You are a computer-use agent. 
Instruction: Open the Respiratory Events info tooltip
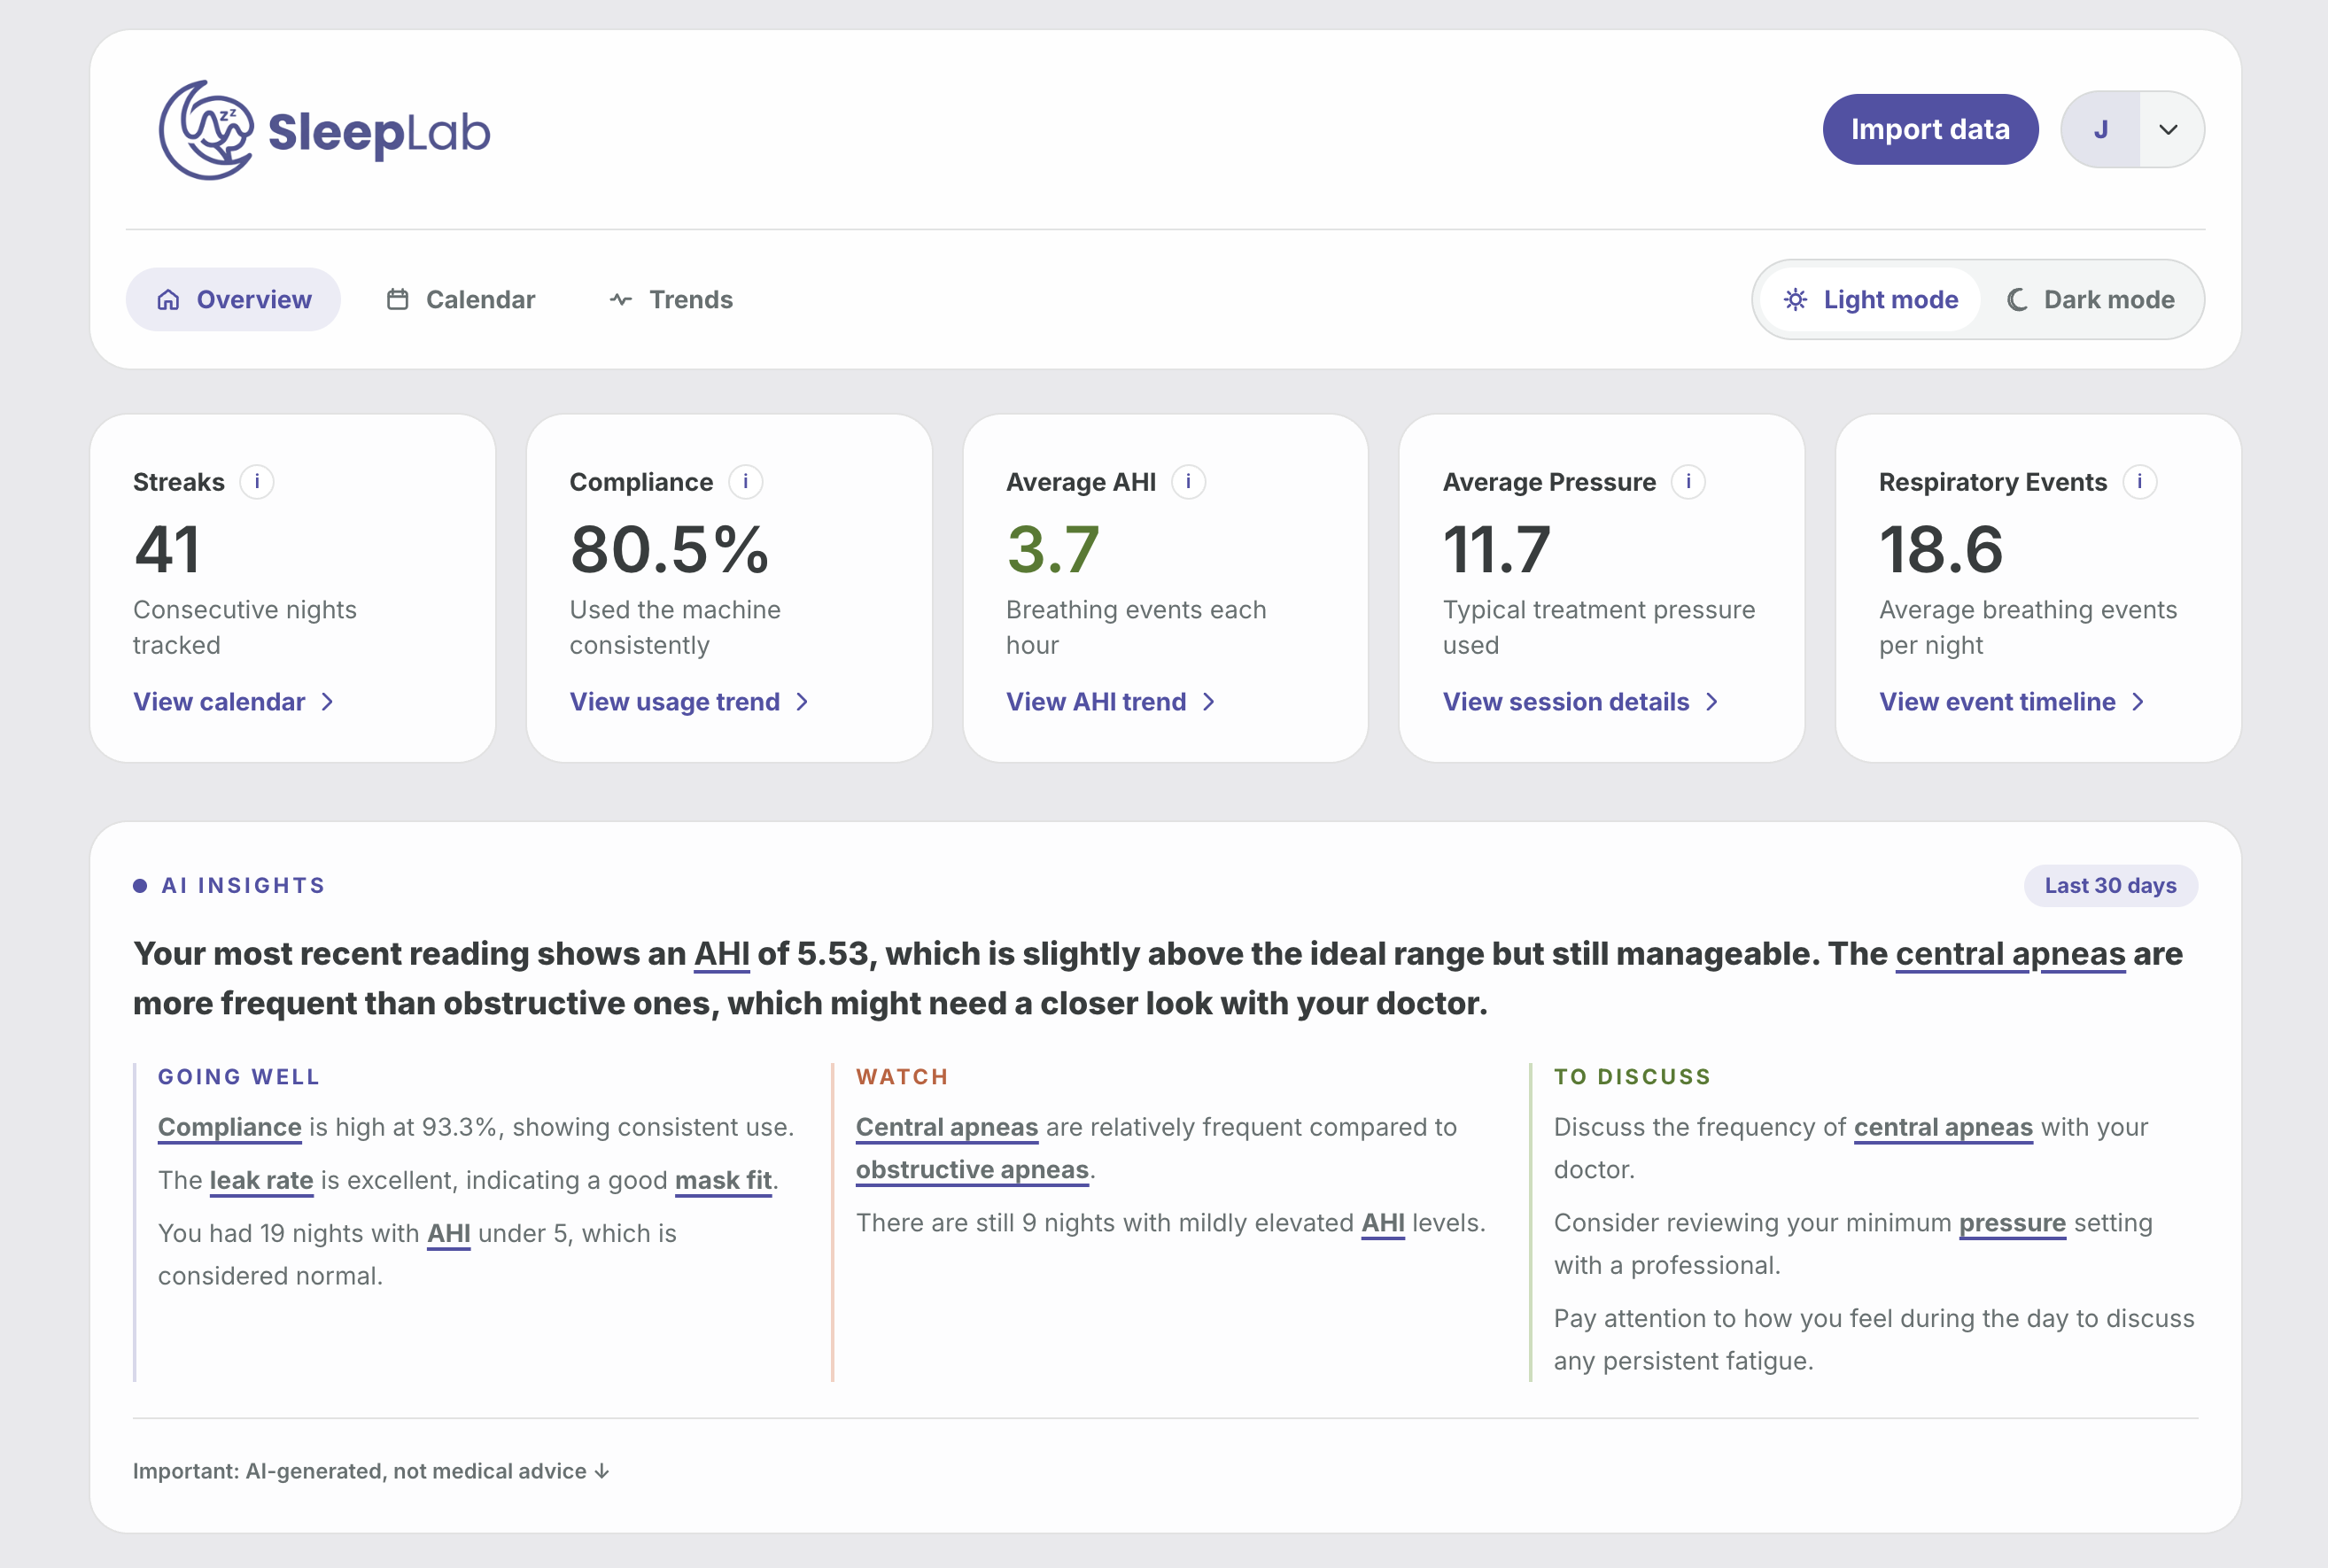click(x=2141, y=482)
